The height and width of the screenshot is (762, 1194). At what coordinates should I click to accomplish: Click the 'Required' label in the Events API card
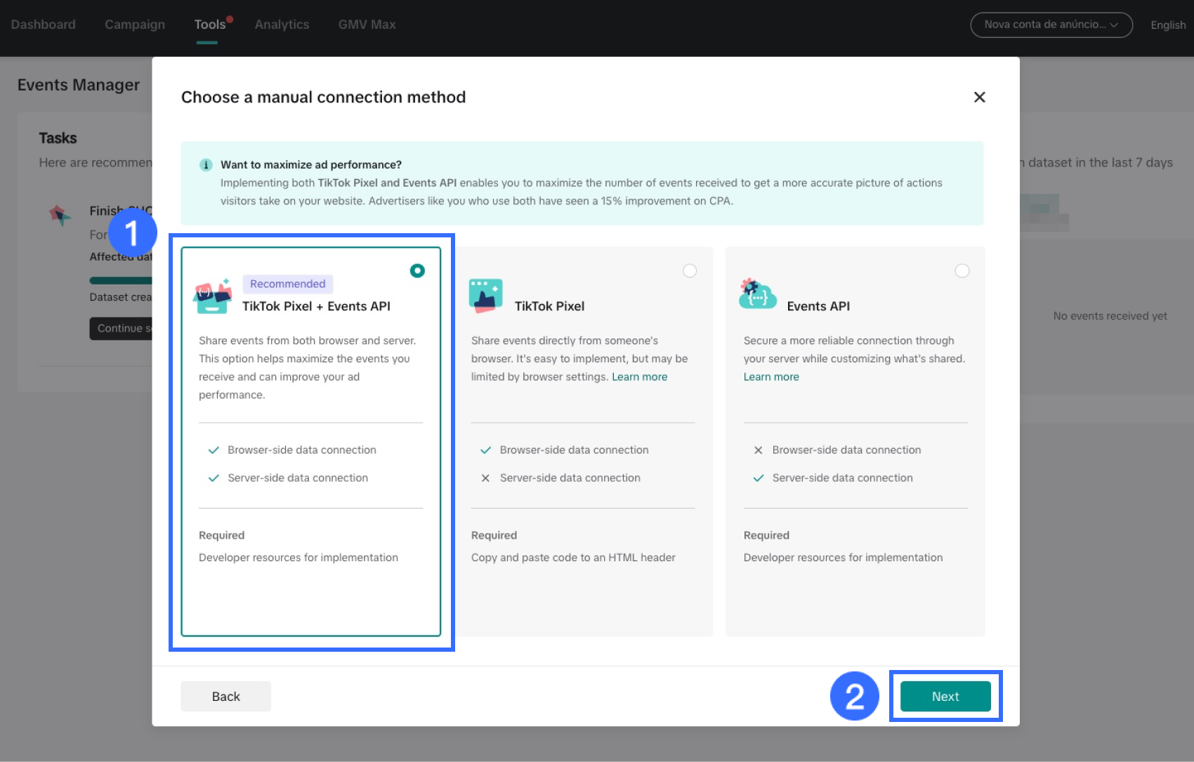click(x=767, y=535)
